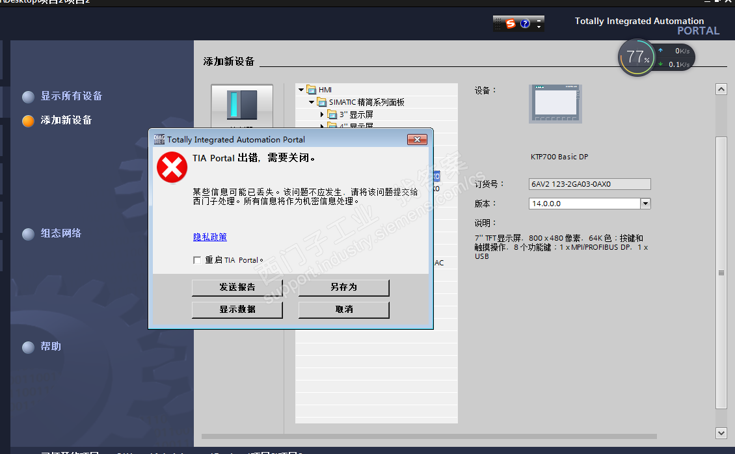Click the 另存为 button

[x=343, y=287]
